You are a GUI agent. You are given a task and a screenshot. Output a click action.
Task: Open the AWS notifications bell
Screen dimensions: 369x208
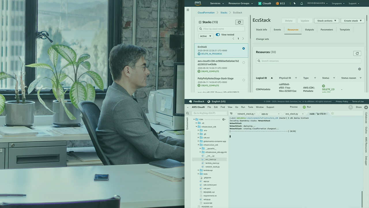[302, 3]
